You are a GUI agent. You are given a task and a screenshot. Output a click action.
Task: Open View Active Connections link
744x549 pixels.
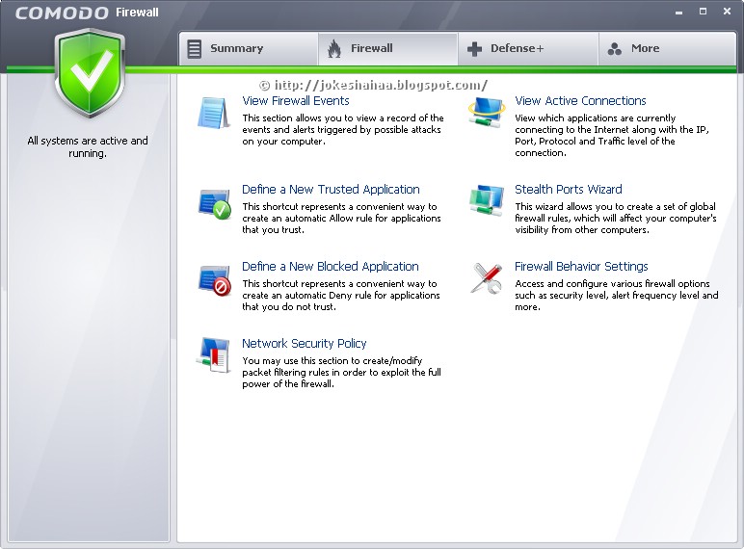(580, 101)
